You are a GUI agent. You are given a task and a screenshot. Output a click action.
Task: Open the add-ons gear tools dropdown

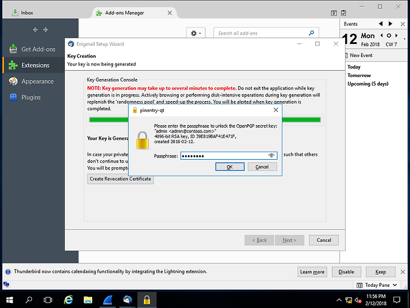(x=195, y=33)
